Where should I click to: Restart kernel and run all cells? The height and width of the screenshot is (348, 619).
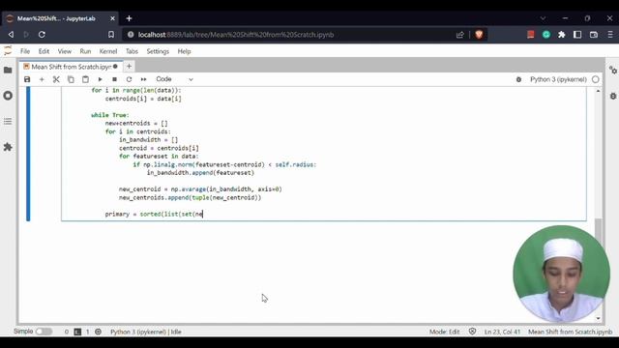pos(144,79)
